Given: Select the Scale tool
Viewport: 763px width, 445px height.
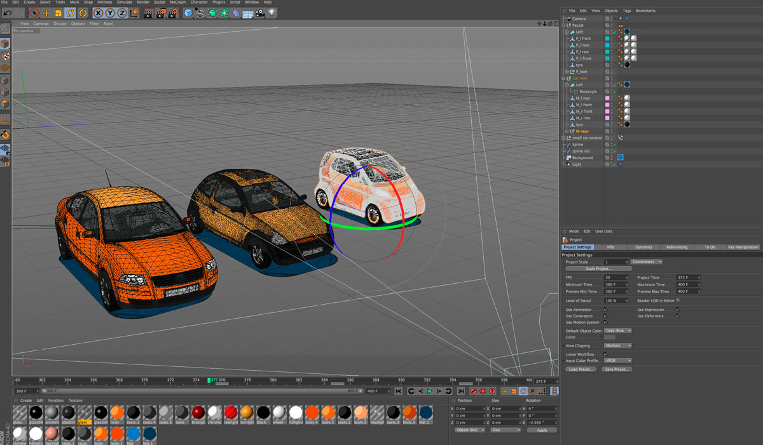Looking at the screenshot, I should click(x=58, y=13).
